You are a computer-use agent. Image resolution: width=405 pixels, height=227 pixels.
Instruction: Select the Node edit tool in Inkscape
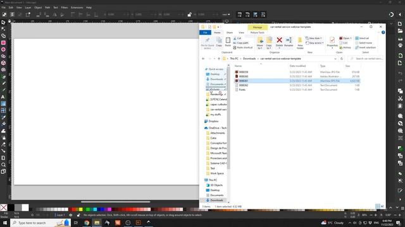pos(3,29)
